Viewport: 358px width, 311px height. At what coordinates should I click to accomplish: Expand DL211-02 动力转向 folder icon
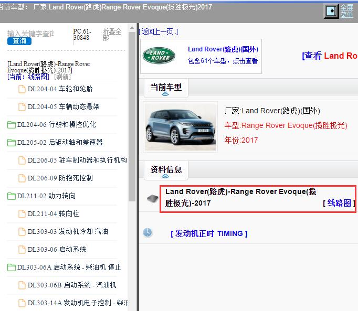tap(12, 196)
